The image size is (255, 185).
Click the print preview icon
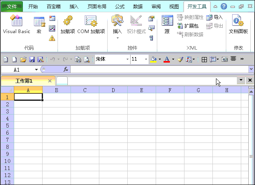(87, 59)
